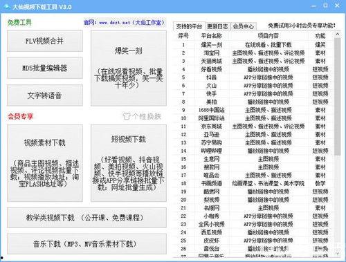Screen dimensions: 346x262
Task: Select the 哔哩哔哩 row
Action: tap(253, 151)
